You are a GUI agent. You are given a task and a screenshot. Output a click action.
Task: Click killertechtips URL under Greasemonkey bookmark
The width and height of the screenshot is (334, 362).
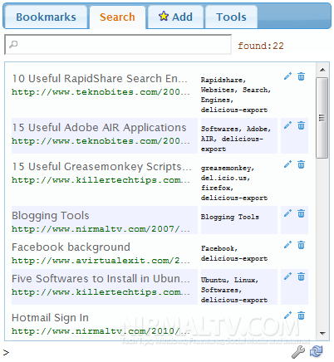click(101, 180)
